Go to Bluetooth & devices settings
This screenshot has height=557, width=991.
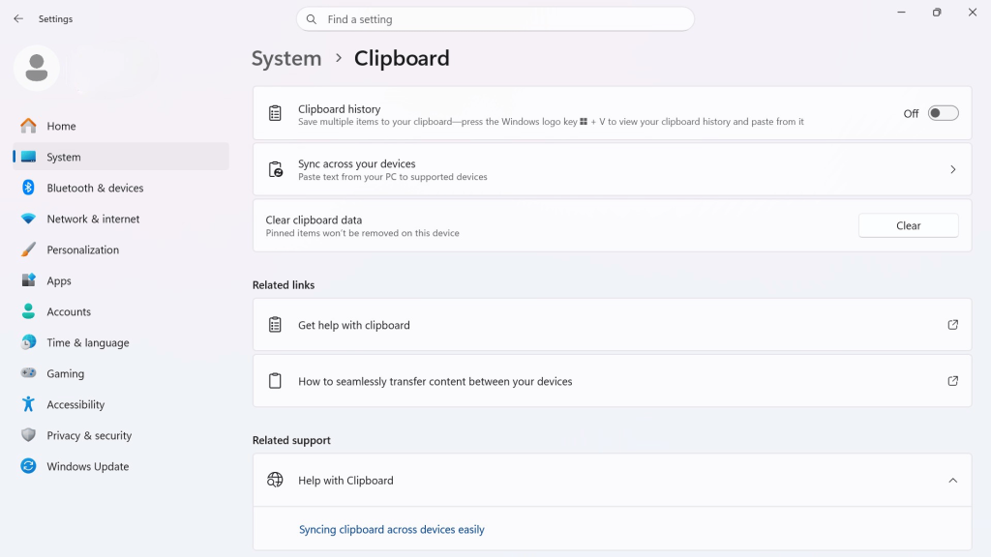point(121,188)
